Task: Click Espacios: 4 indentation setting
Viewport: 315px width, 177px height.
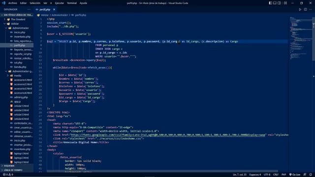Action: pyautogui.click(x=255, y=175)
